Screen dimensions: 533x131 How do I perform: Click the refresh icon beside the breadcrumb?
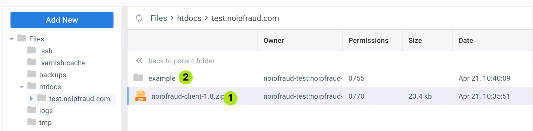coord(139,18)
